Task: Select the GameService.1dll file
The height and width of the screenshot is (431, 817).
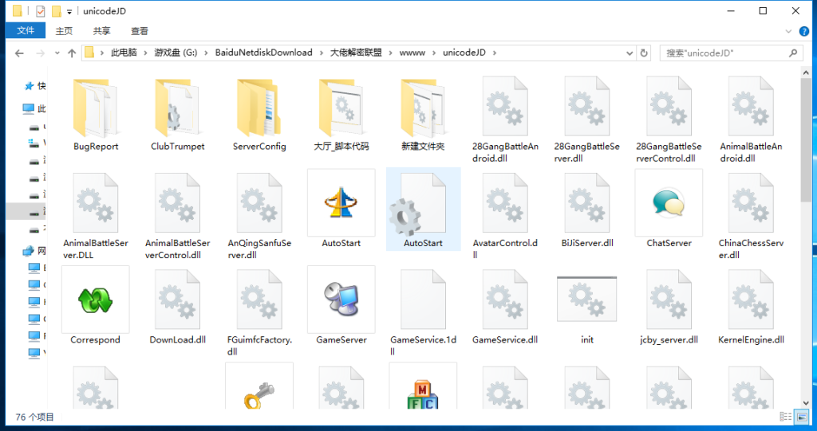Action: (x=423, y=312)
